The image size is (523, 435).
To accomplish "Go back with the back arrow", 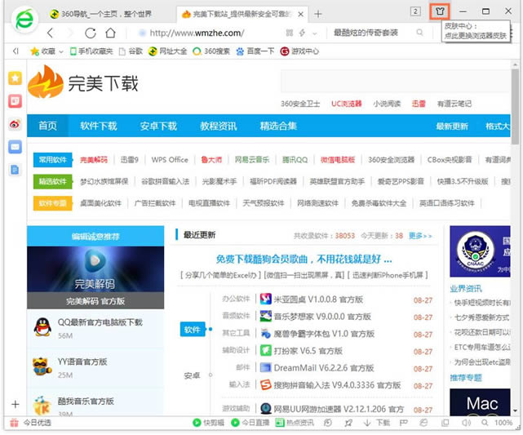I will [x=51, y=33].
